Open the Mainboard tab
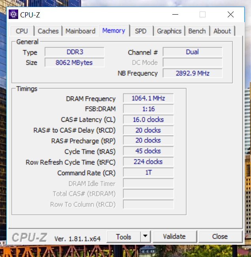Screen dimensions: 251x257 [x=80, y=31]
